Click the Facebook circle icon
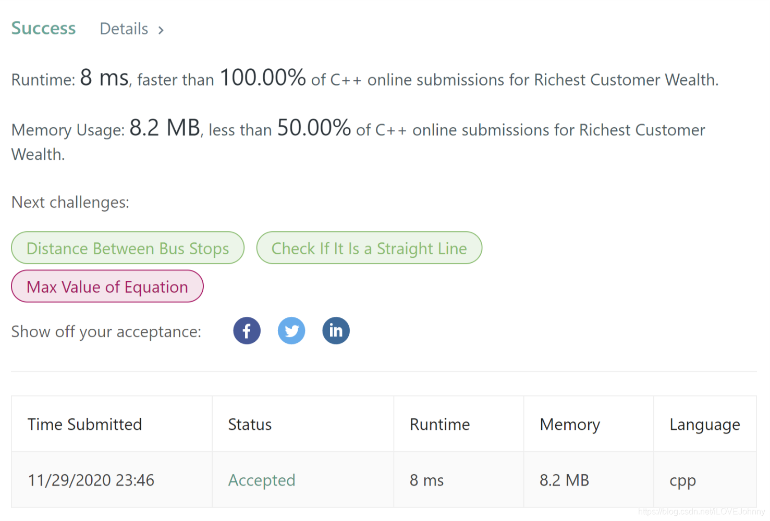Image resolution: width=770 pixels, height=521 pixels. 247,330
